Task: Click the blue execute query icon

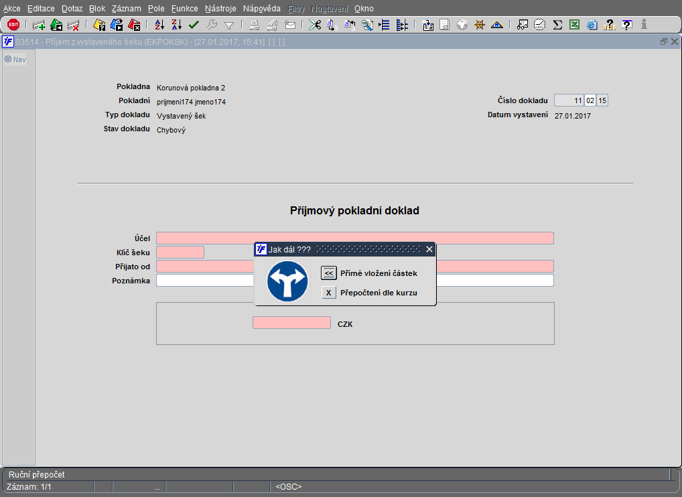Action: pyautogui.click(x=117, y=25)
